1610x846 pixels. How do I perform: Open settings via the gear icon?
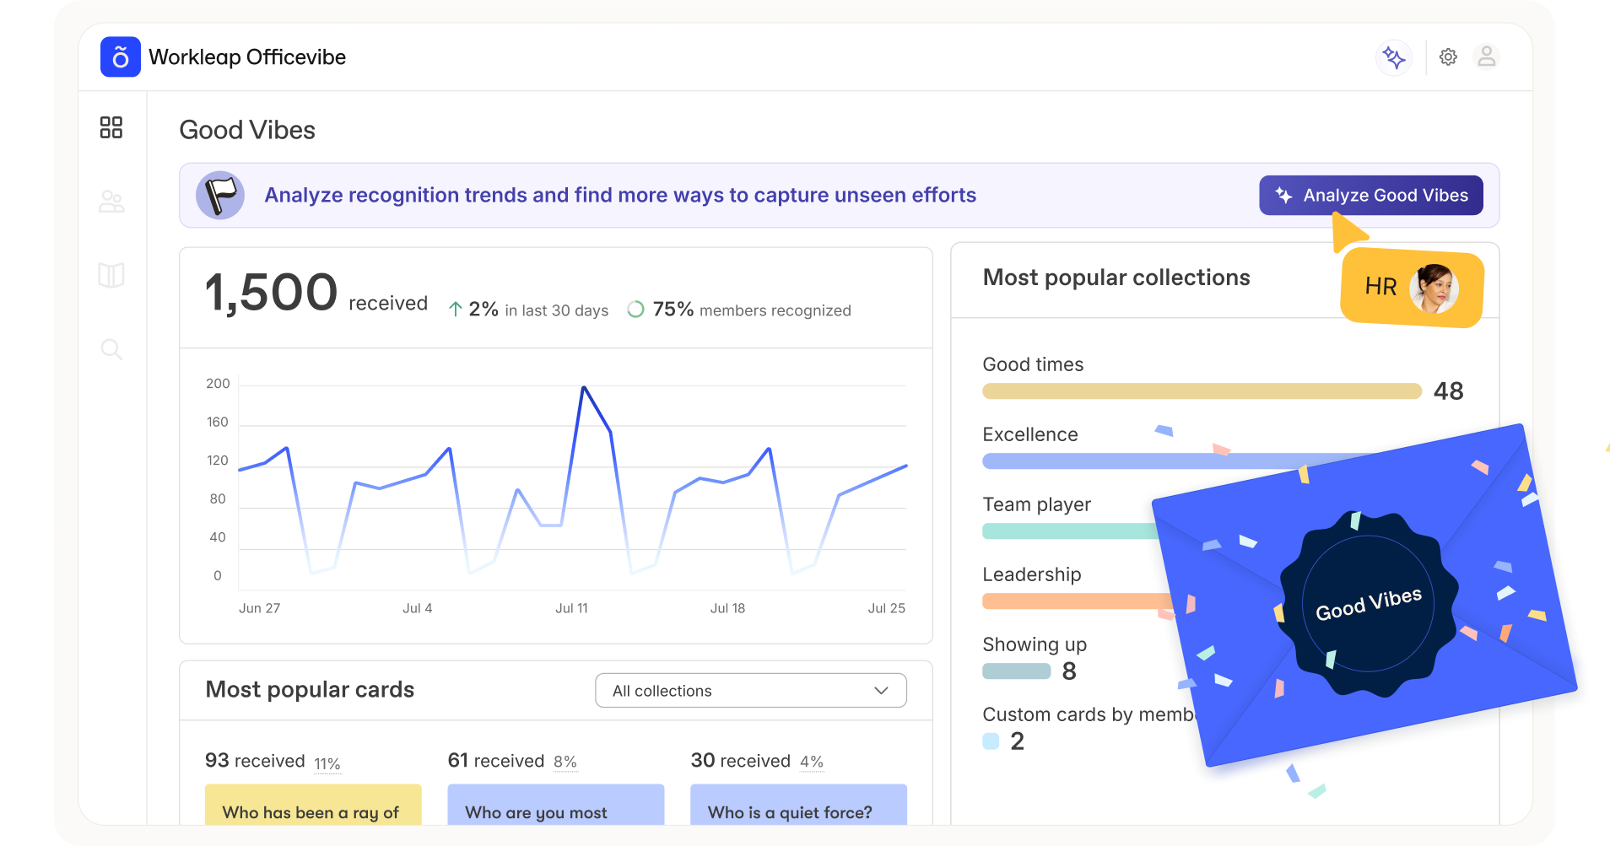click(1448, 57)
